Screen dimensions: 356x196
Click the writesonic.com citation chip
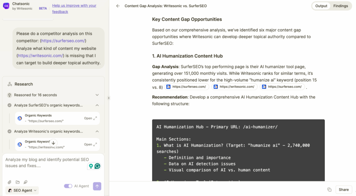tap(234, 87)
